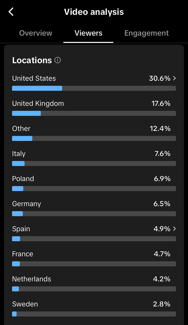Open the Locations info icon
This screenshot has width=188, height=325.
pos(58,60)
